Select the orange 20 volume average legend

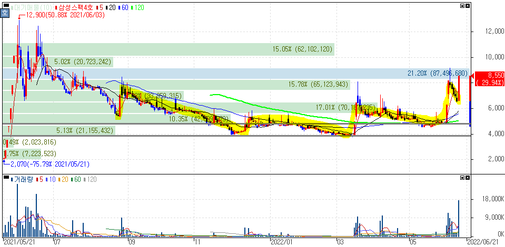(x=64, y=179)
